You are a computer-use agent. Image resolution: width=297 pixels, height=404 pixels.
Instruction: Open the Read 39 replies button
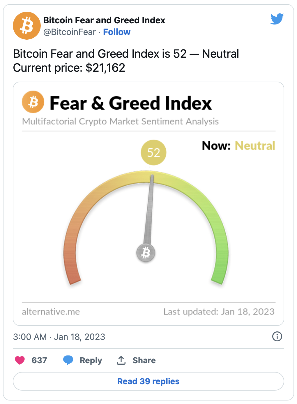pos(148,381)
